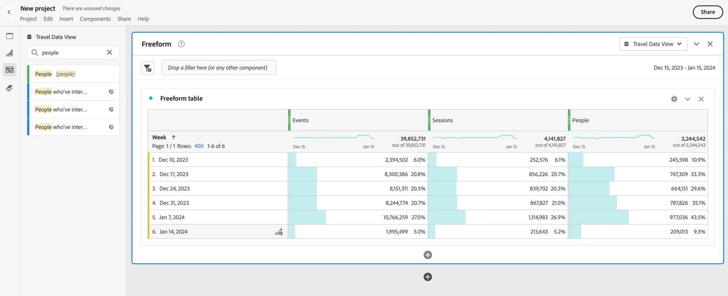The width and height of the screenshot is (728, 296).
Task: Open the Components icon in left rail
Action: click(x=10, y=70)
